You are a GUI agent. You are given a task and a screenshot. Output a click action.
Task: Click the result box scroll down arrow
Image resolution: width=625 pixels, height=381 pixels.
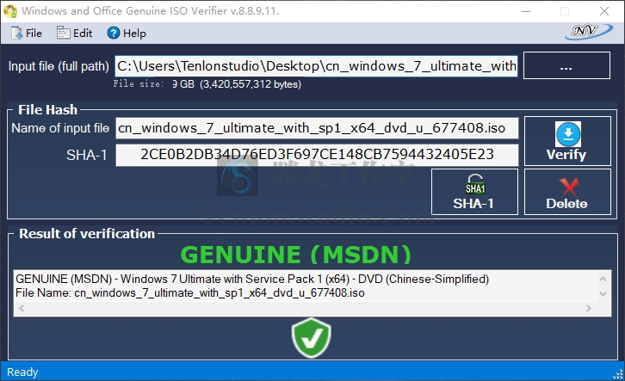click(603, 294)
